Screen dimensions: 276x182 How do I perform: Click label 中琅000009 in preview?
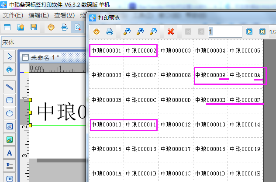210,75
